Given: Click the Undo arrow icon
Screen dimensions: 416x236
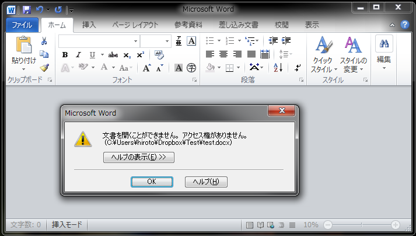Looking at the screenshot, I should [40, 10].
